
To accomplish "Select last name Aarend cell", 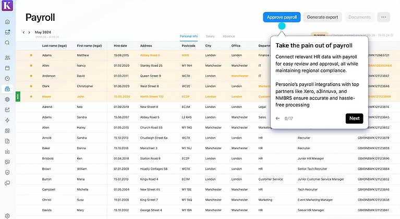I will [x=47, y=107].
